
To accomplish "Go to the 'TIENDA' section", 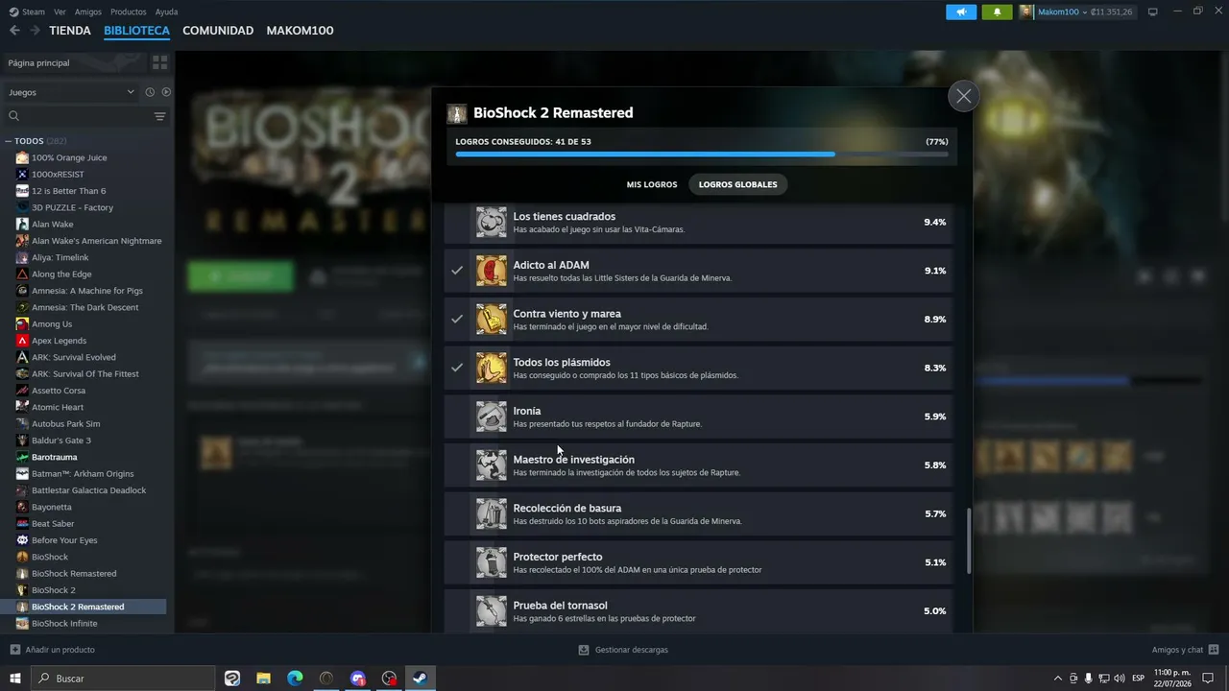I will tap(70, 31).
